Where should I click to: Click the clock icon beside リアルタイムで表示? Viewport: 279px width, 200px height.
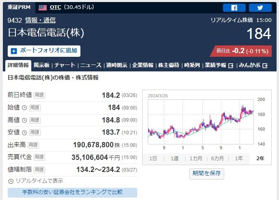11,181
